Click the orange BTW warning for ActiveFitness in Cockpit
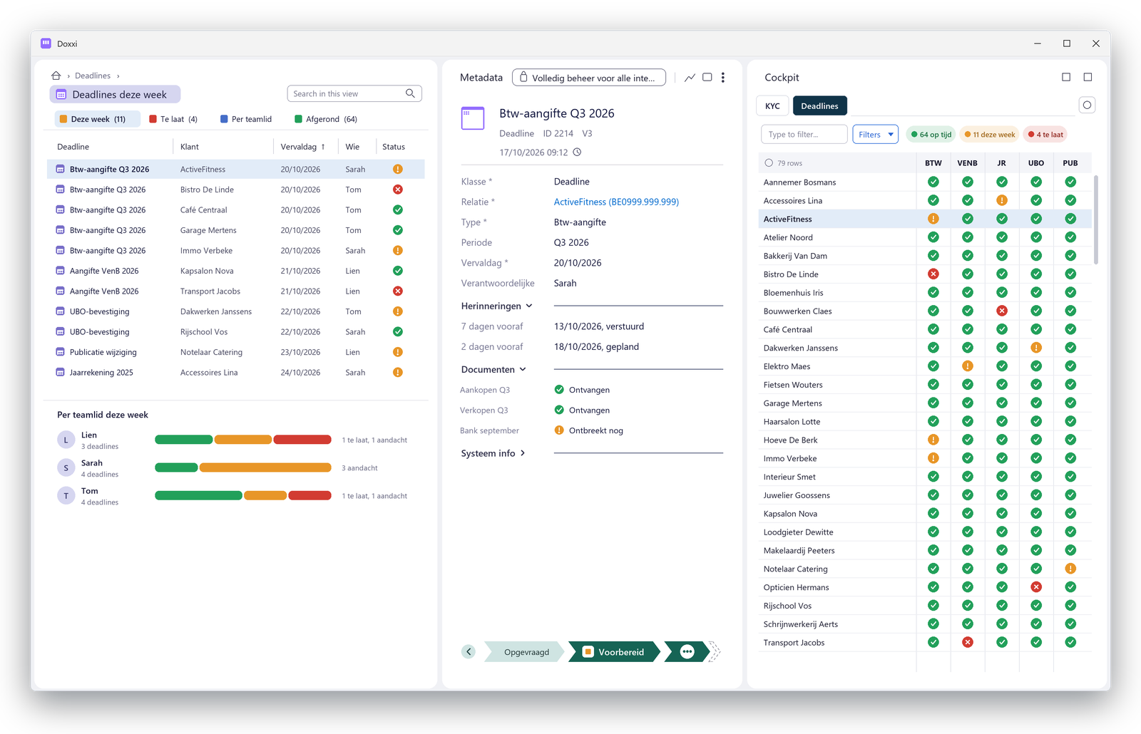The image size is (1141, 734). [x=933, y=219]
